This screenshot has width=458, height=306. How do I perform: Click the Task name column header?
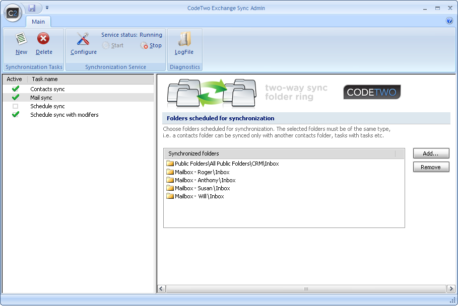coord(91,79)
